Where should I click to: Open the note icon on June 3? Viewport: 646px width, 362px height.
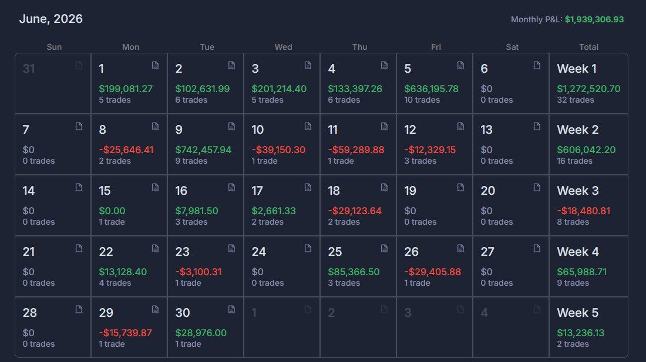pos(308,65)
